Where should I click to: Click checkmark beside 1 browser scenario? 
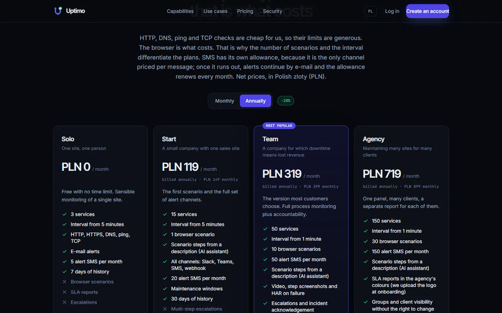tap(165, 234)
